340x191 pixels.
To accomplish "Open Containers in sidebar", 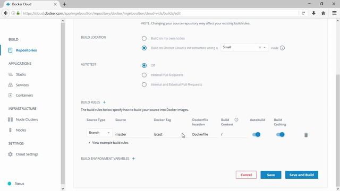I will click(x=24, y=95).
